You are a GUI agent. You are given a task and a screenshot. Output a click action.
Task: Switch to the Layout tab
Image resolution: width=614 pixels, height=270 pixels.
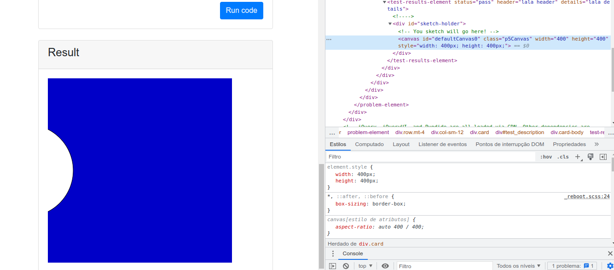click(401, 144)
